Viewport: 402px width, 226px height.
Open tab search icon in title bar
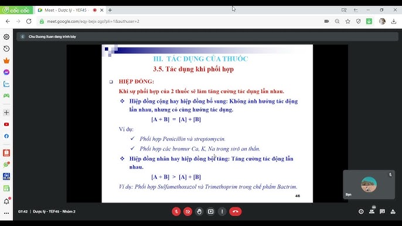click(344, 10)
